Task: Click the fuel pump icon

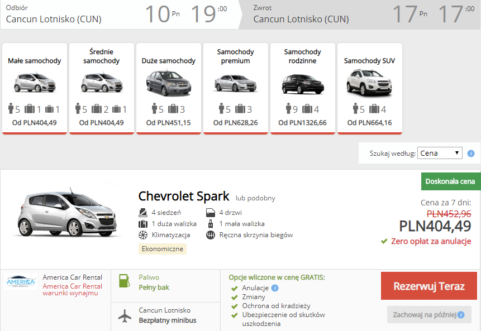Action: [x=124, y=281]
